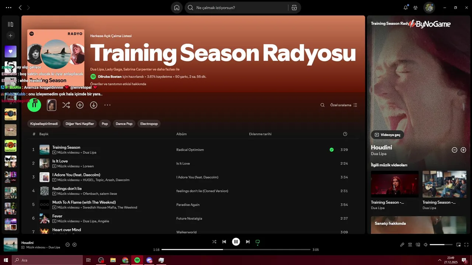This screenshot has width=472, height=265.
Task: Toggle shuffle in the player controls
Action: click(214, 242)
